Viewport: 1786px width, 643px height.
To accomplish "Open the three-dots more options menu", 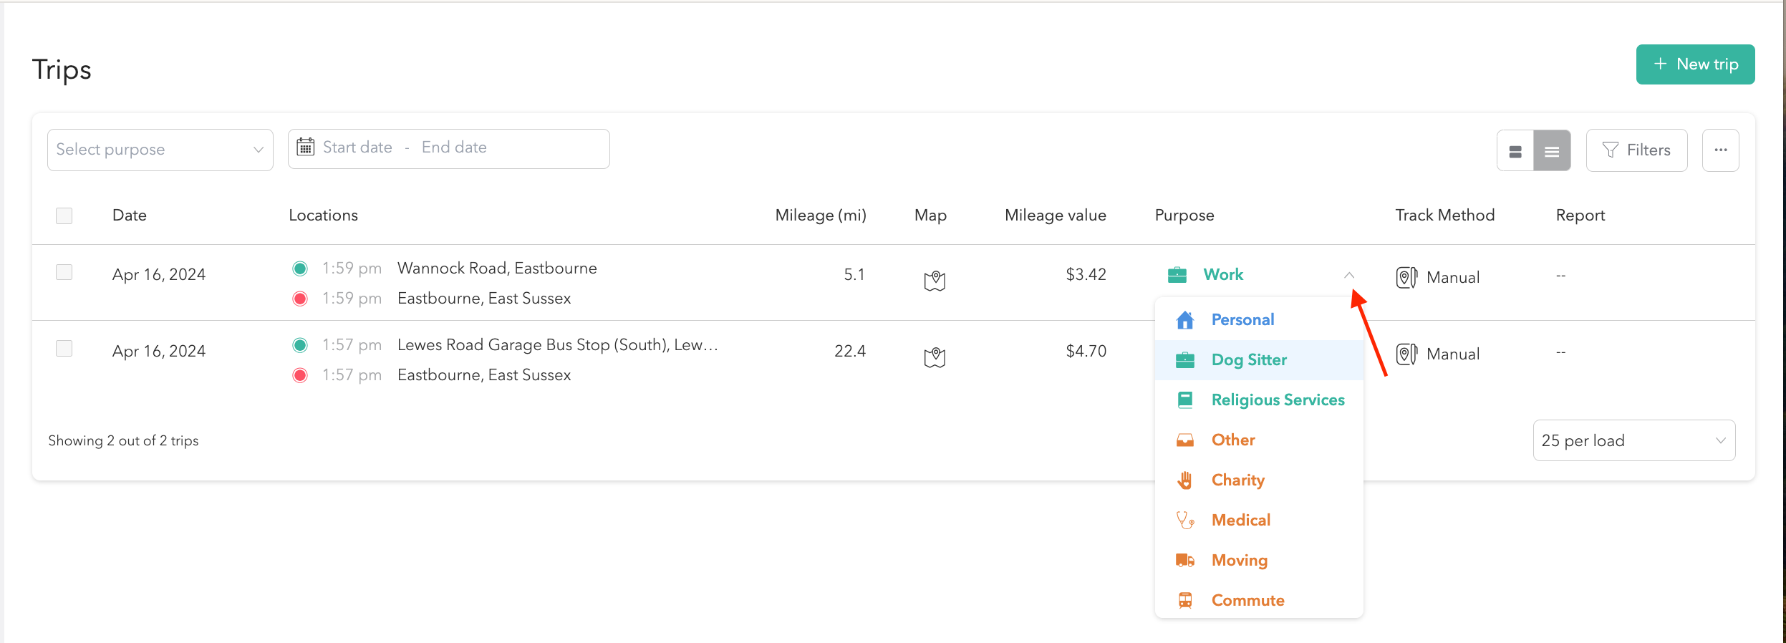I will coord(1720,150).
